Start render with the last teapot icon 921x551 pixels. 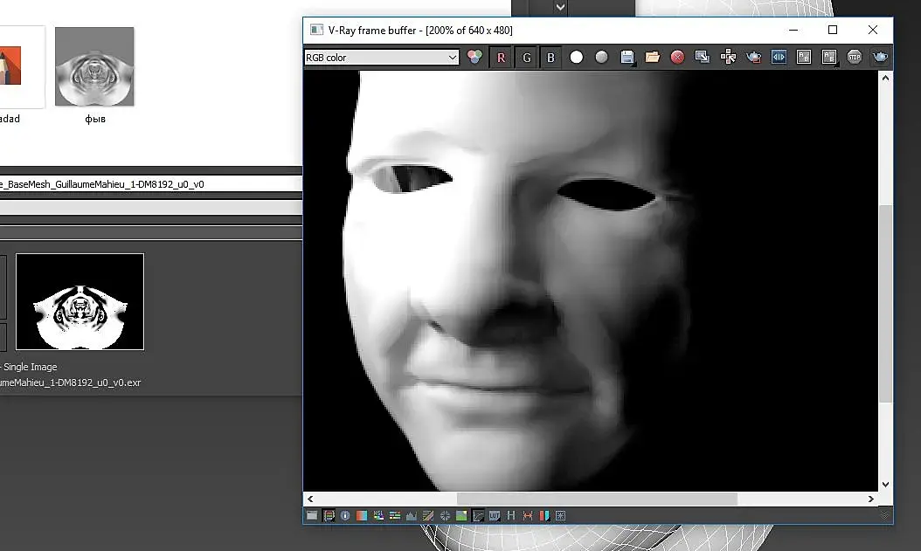click(x=880, y=58)
